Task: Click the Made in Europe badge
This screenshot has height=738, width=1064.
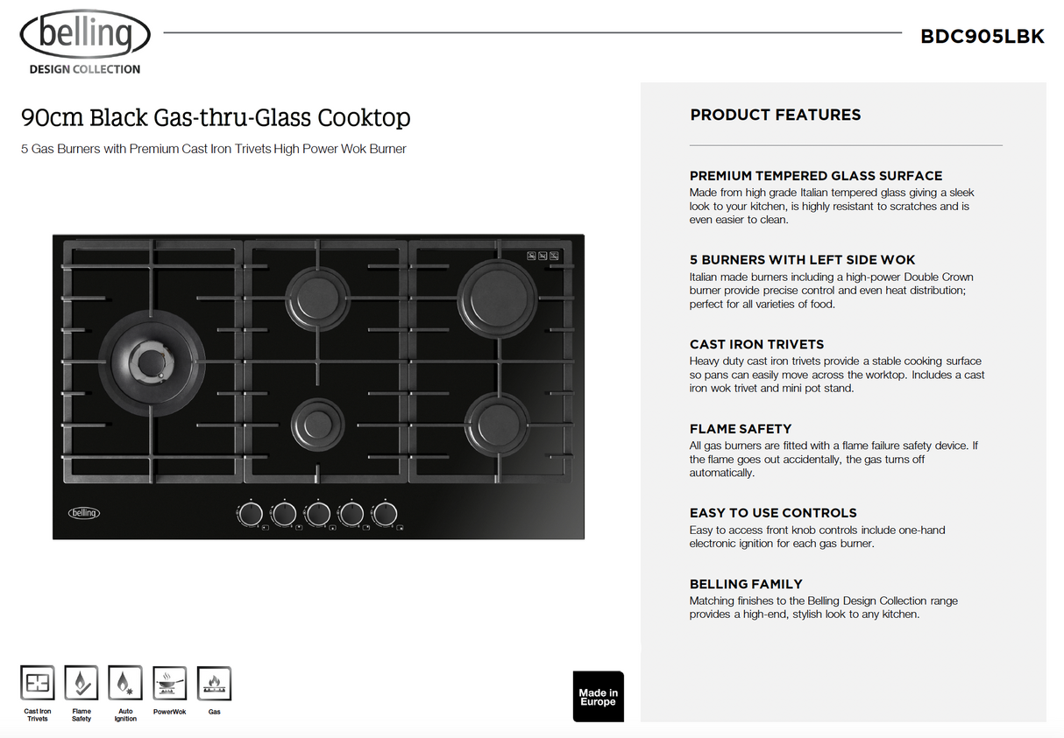Action: (x=598, y=697)
